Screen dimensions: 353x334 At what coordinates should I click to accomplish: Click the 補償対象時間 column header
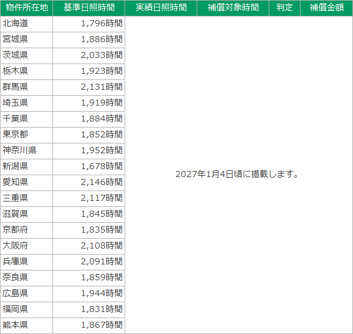233,8
